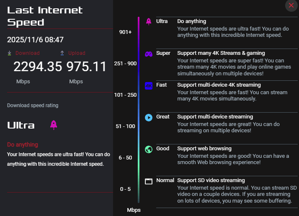Click the Normal browser window icon
The image size is (299, 216).
click(x=148, y=181)
